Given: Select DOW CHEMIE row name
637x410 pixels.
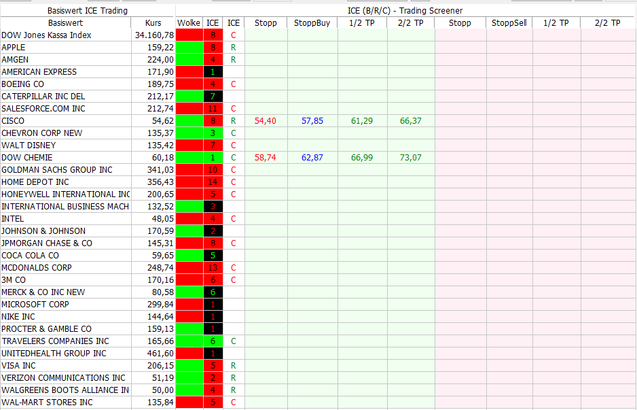Looking at the screenshot, I should coord(26,158).
